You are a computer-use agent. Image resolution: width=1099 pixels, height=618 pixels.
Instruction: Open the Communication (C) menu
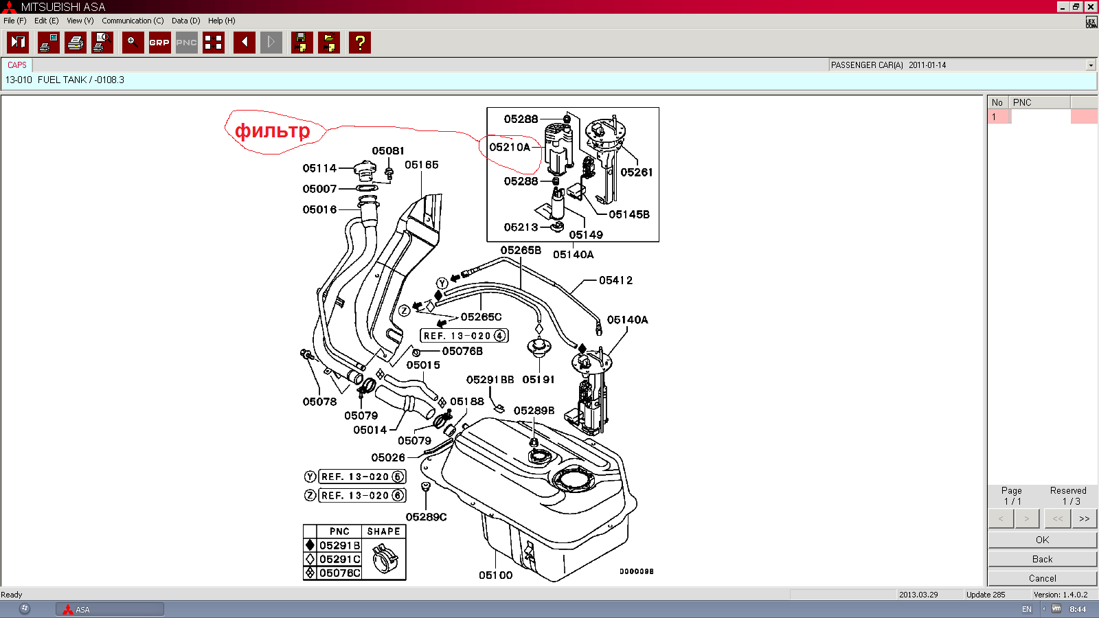pos(133,21)
